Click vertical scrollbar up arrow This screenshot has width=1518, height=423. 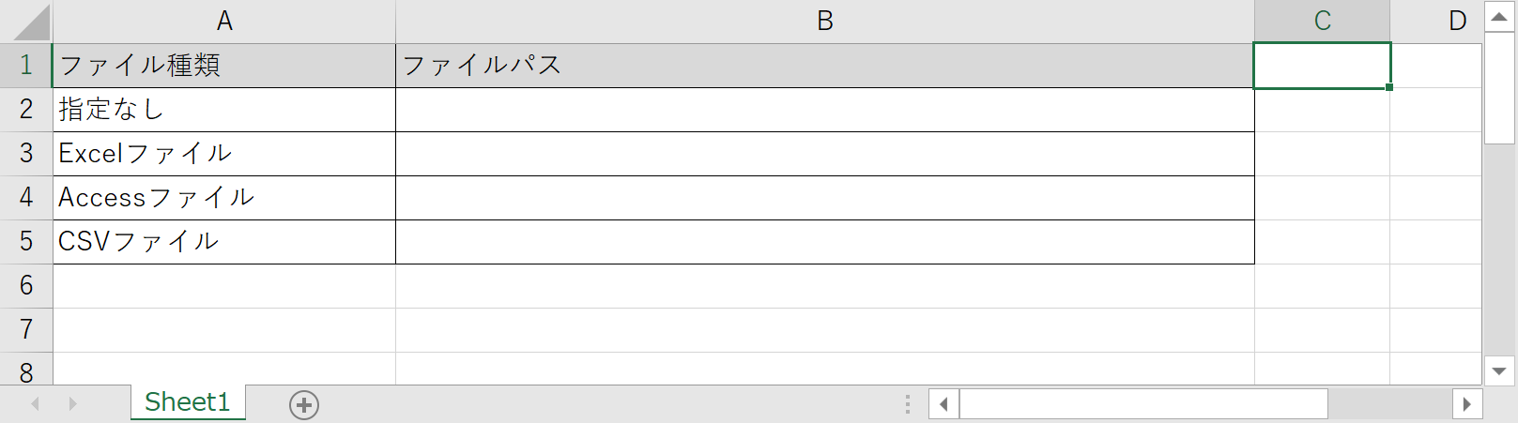coord(1499,17)
